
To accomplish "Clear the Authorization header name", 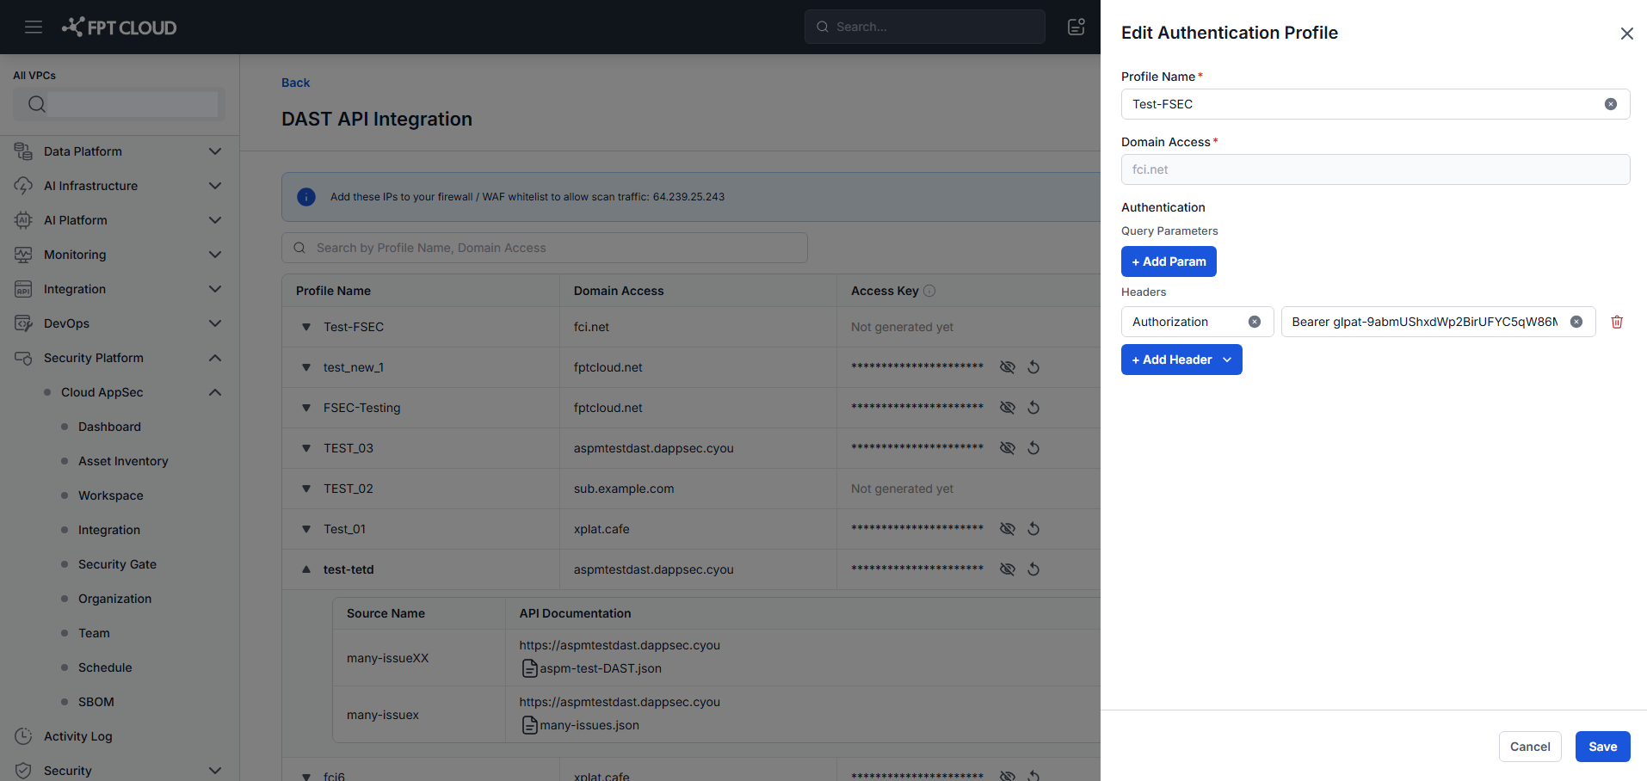I will 1255,322.
